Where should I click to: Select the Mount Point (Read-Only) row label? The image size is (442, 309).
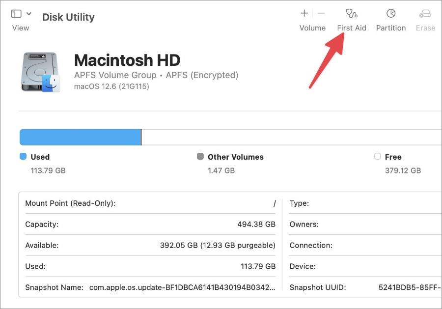point(70,203)
